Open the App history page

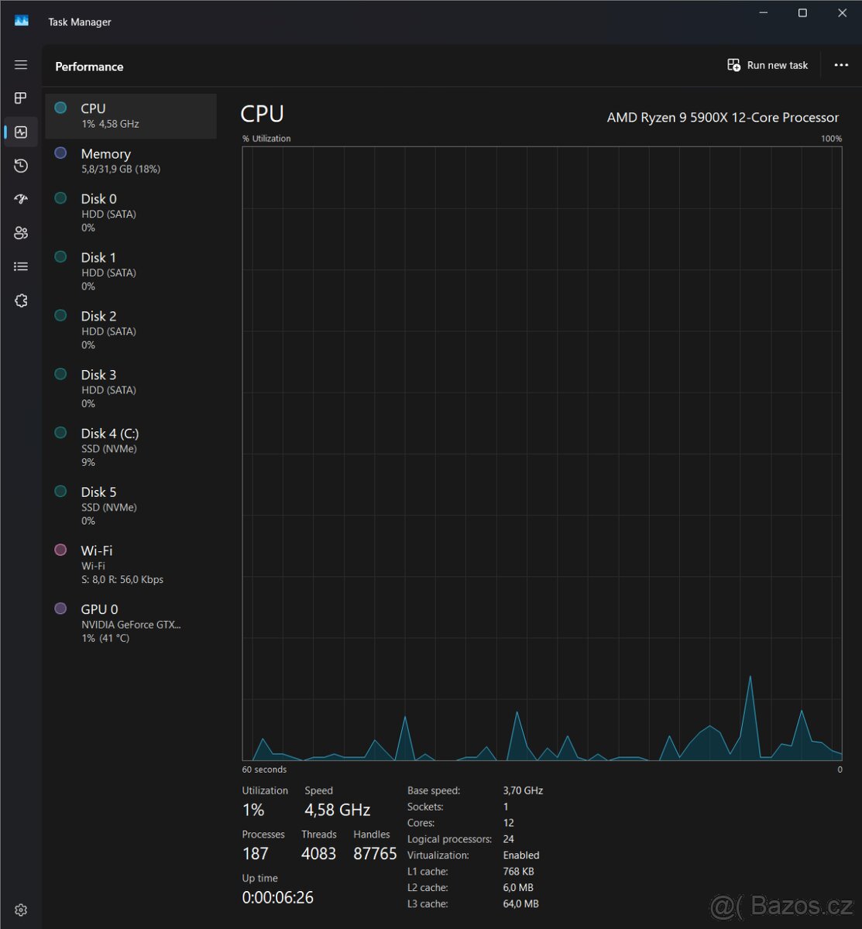coord(20,165)
